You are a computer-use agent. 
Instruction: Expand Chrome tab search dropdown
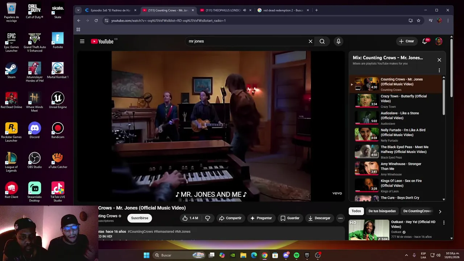pos(78,10)
